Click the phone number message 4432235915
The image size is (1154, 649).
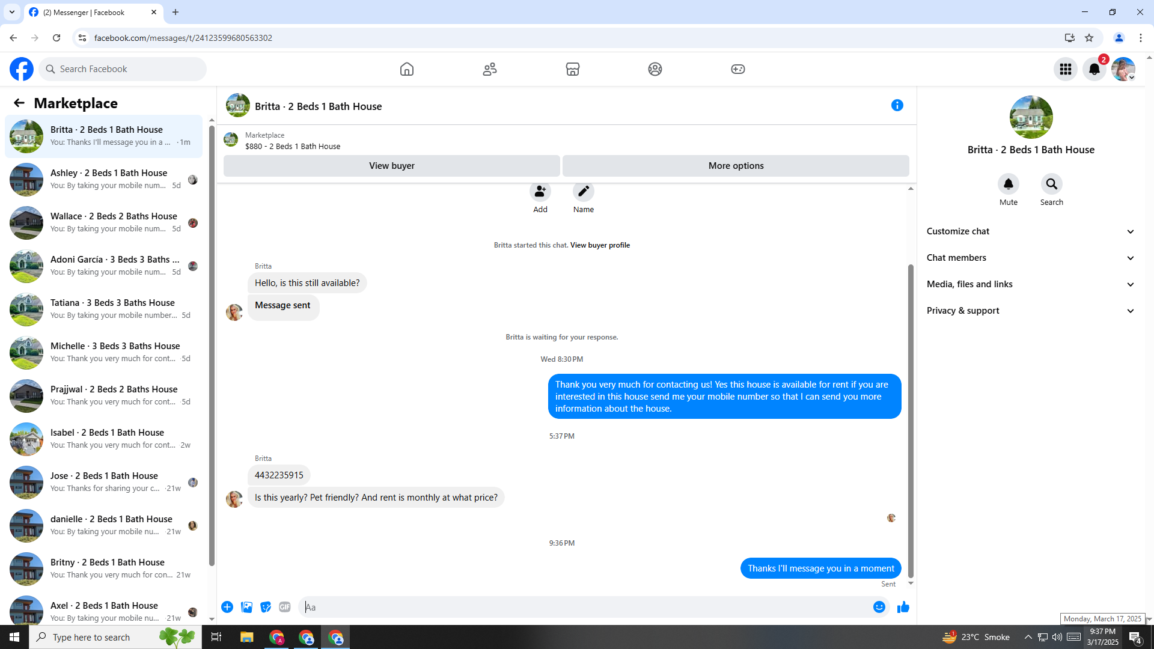click(x=279, y=475)
